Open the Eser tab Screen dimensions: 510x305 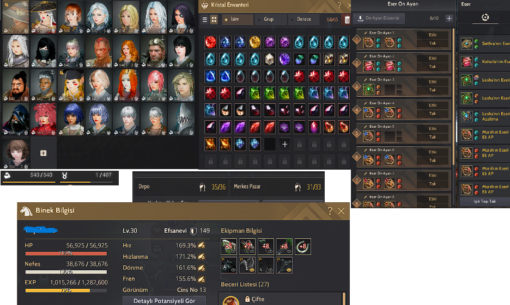click(466, 4)
